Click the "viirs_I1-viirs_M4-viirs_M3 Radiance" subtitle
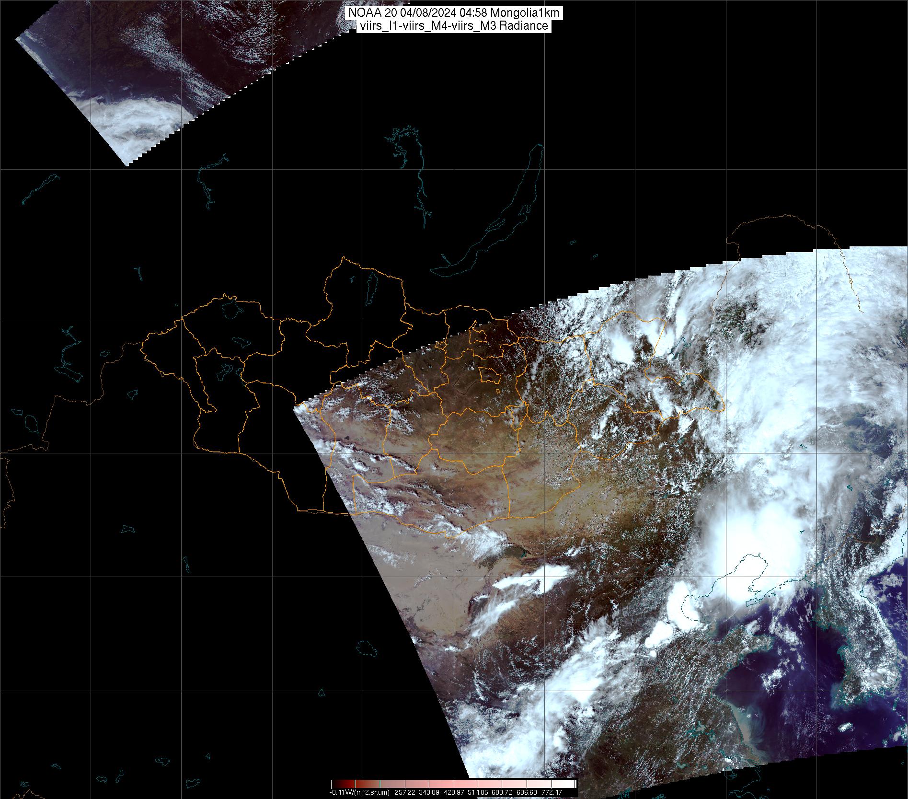 pos(454,26)
